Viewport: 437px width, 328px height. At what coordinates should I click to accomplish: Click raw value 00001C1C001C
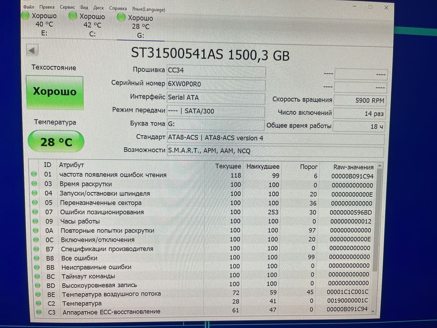pyautogui.click(x=348, y=292)
